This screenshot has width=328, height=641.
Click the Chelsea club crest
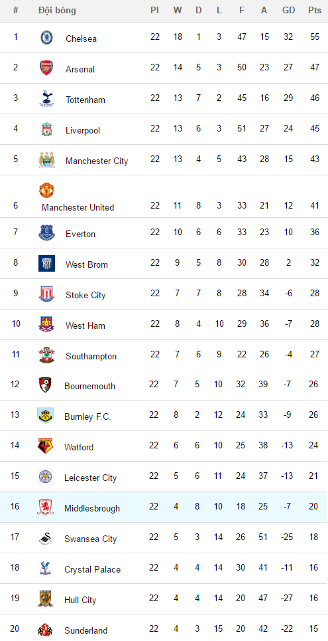(46, 38)
